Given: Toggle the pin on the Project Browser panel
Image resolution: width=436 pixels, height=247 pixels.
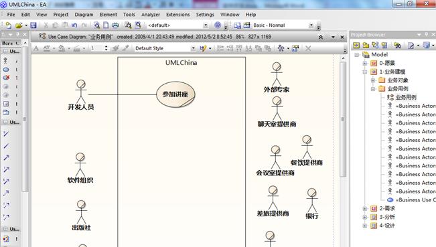Looking at the screenshot, I should point(426,34).
